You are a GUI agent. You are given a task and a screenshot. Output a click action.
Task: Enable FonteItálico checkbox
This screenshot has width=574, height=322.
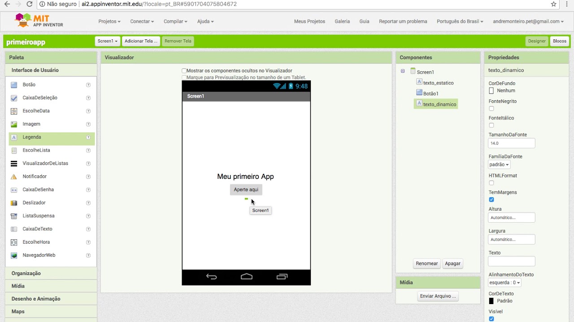click(x=491, y=125)
